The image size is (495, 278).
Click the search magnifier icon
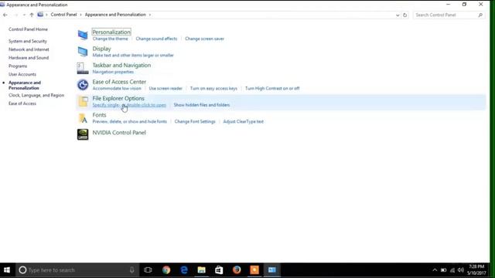pos(480,15)
